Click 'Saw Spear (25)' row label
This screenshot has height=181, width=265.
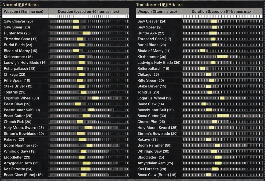(150, 27)
